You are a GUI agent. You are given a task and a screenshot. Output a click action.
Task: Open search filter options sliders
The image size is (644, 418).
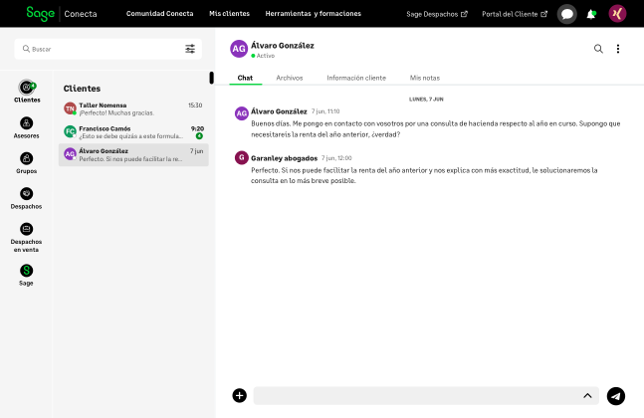point(190,49)
